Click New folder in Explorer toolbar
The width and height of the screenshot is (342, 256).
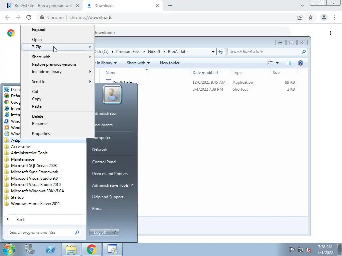pyautogui.click(x=170, y=63)
